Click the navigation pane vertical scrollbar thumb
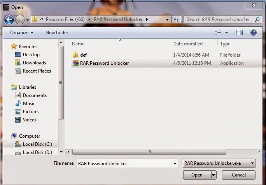The height and width of the screenshot is (185, 266). (61, 83)
